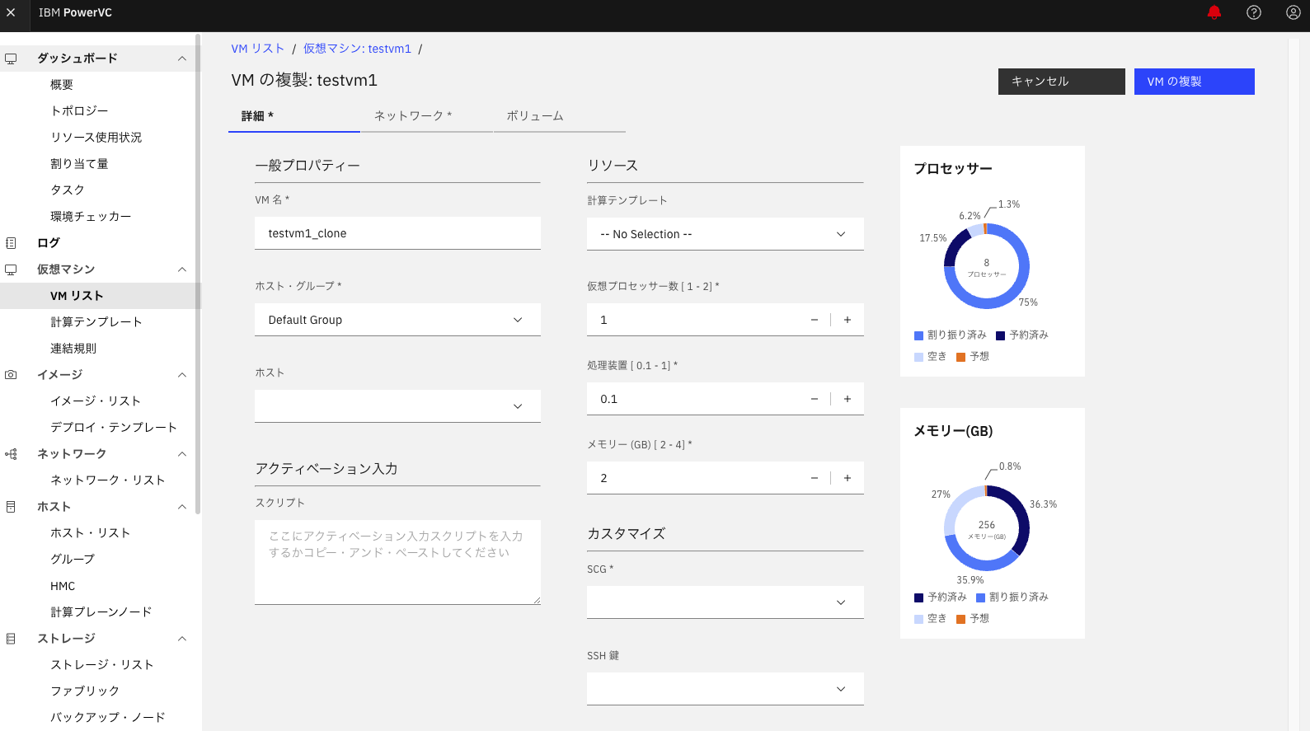Increase 処理装置 value with plus
The height and width of the screenshot is (731, 1310).
click(847, 399)
